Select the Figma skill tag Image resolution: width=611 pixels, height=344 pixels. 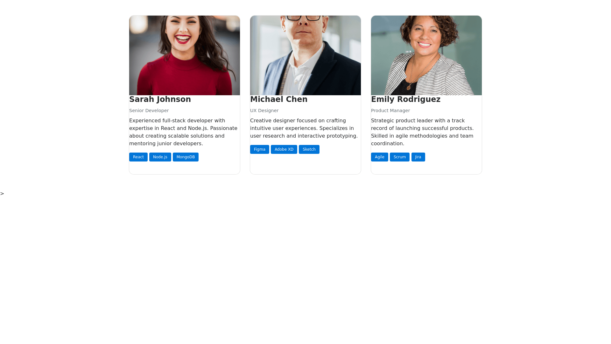coord(260,149)
